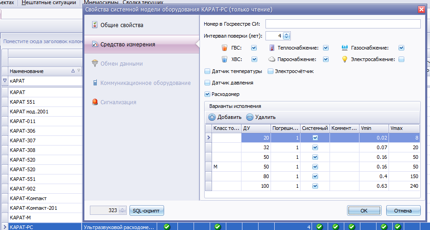Open the Общие свойства section
430x230 pixels.
pyautogui.click(x=142, y=25)
